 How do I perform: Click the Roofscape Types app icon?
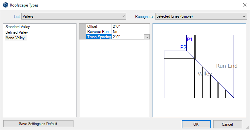point(6,5)
